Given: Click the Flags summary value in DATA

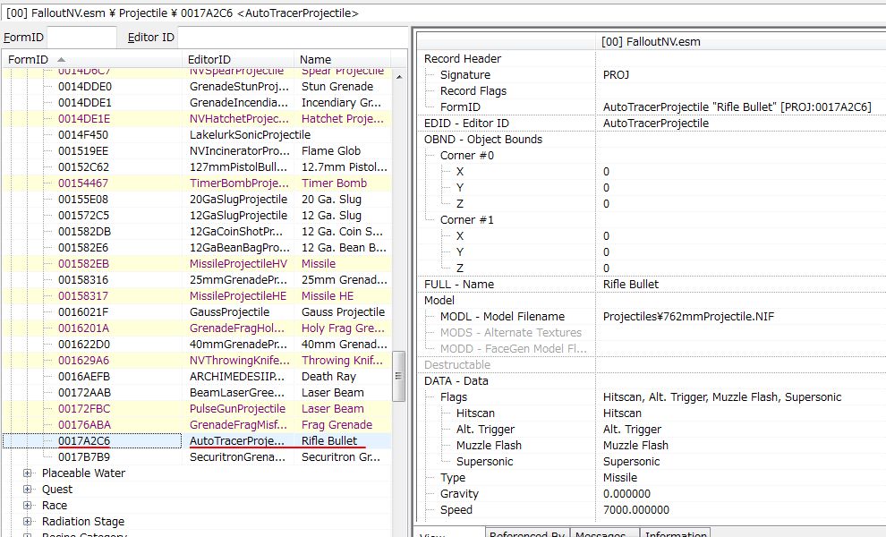Looking at the screenshot, I should click(722, 396).
